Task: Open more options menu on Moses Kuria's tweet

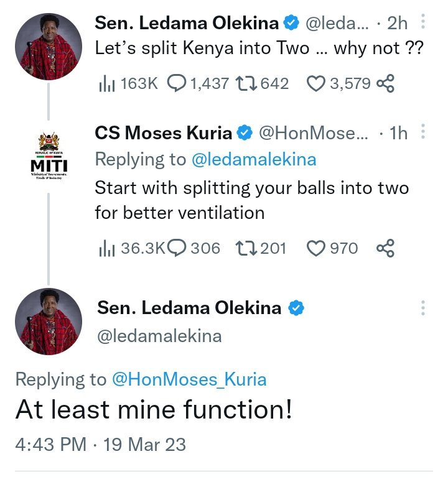Action: pyautogui.click(x=423, y=132)
